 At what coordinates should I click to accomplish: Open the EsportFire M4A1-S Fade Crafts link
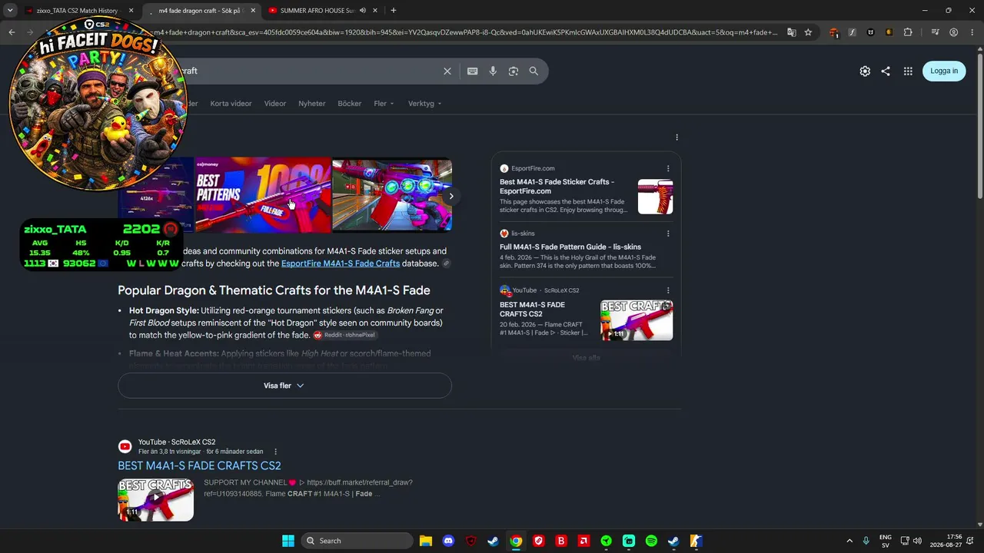point(341,263)
